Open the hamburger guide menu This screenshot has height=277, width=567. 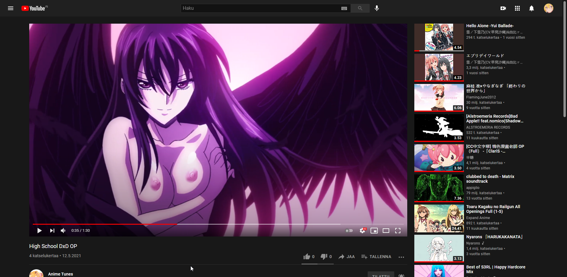[x=11, y=8]
